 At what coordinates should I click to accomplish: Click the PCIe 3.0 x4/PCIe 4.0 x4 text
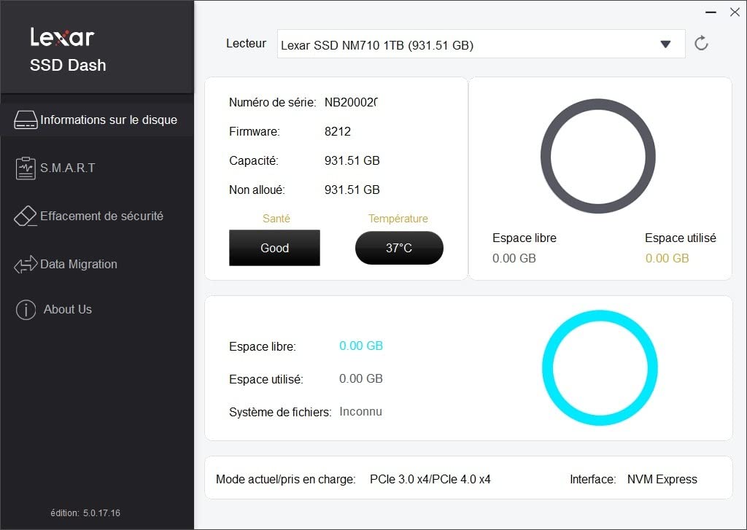tap(430, 479)
